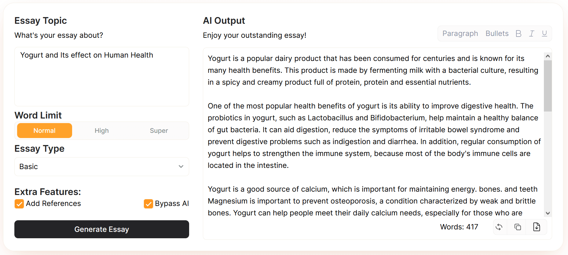The height and width of the screenshot is (255, 568).
Task: Click the regenerate essay icon
Action: [499, 227]
